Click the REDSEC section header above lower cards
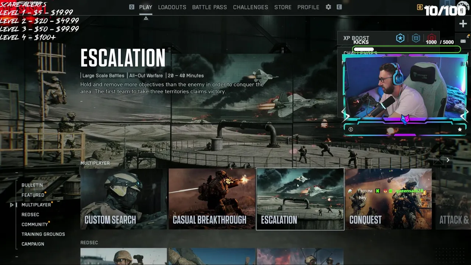The width and height of the screenshot is (471, 265). 89,243
